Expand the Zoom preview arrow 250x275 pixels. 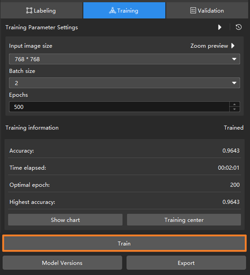coord(233,46)
